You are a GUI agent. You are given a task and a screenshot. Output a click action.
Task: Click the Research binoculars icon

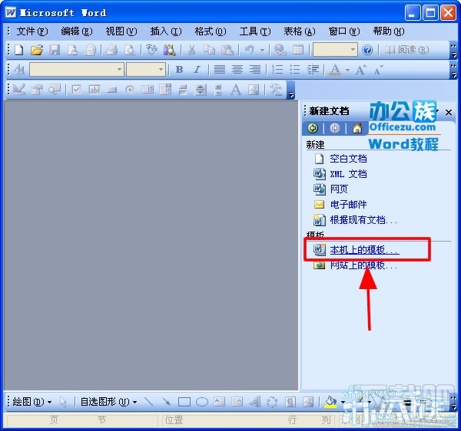[170, 50]
